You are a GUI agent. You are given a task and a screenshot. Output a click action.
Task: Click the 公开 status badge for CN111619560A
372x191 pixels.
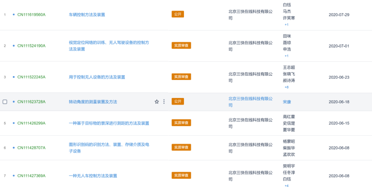click(178, 14)
